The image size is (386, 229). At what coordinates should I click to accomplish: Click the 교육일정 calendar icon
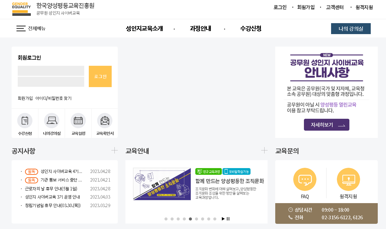78,121
